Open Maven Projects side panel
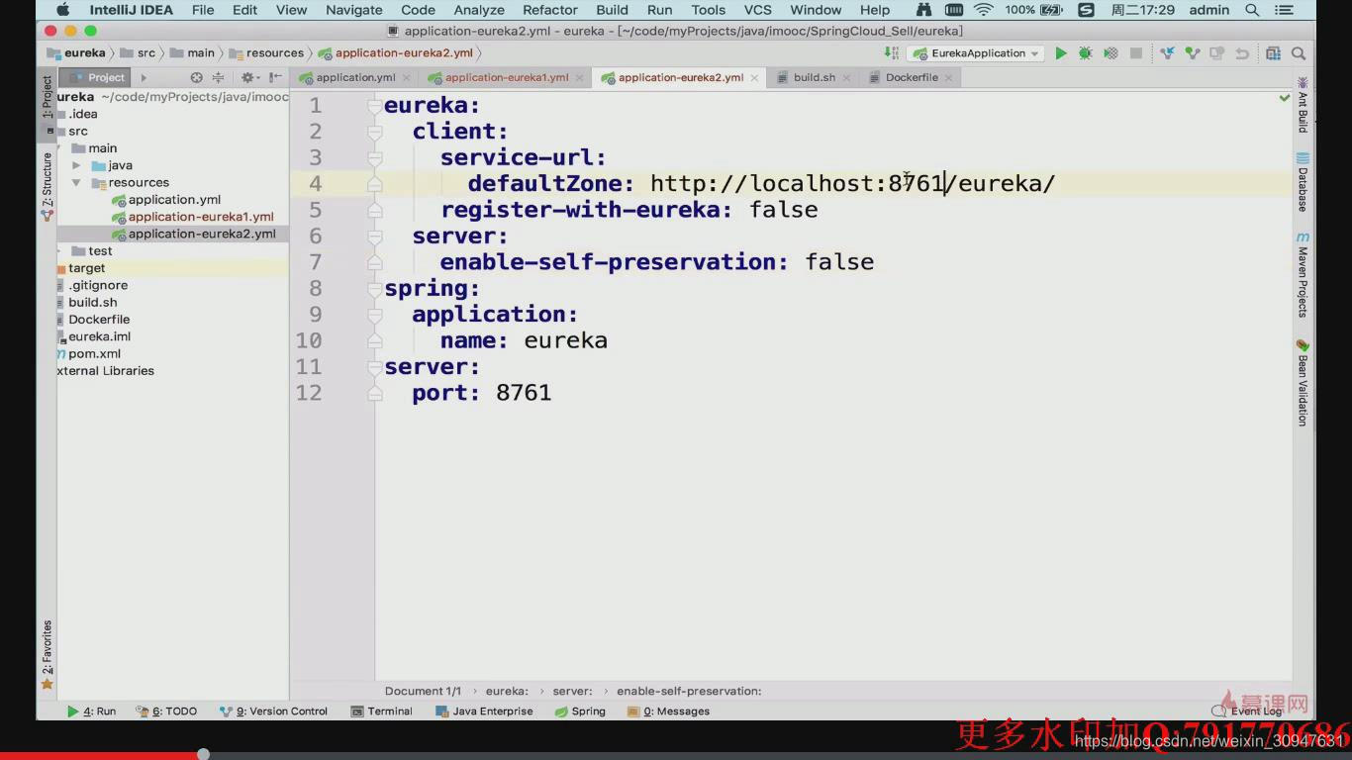This screenshot has width=1352, height=760. [x=1303, y=275]
